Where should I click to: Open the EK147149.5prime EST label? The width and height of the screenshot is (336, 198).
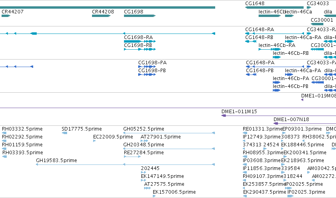coord(162,177)
